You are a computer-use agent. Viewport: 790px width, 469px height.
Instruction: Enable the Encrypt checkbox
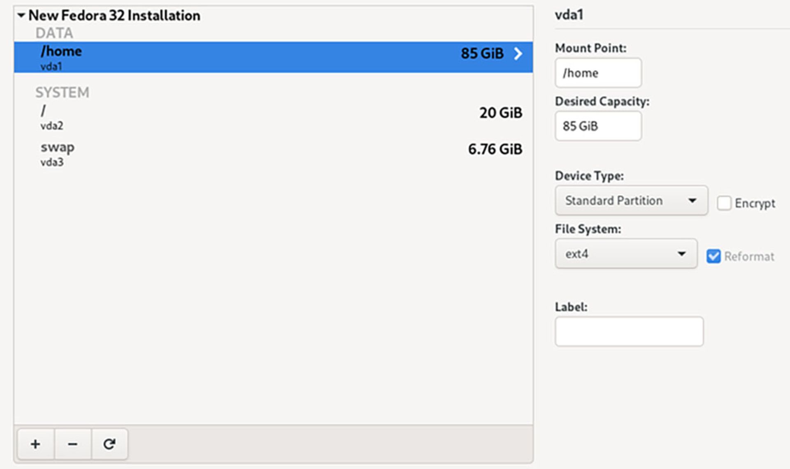click(x=724, y=203)
